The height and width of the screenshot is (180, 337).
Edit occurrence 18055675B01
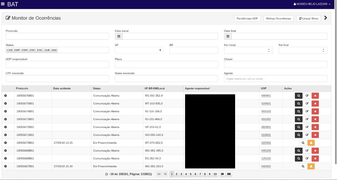click(x=307, y=104)
